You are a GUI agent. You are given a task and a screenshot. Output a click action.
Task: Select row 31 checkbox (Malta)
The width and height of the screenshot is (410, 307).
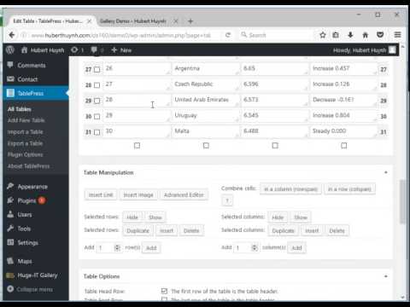[x=97, y=132]
